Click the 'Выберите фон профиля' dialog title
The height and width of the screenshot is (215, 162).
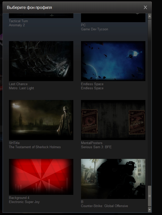point(29,8)
